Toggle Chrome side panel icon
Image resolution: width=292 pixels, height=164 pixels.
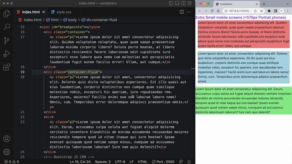tap(275, 11)
